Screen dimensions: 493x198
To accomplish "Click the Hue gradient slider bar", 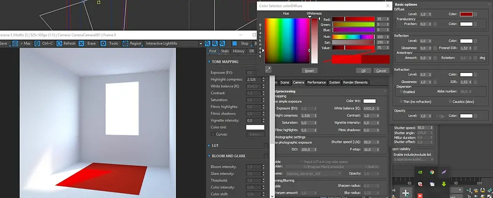I will pyautogui.click(x=353, y=36).
